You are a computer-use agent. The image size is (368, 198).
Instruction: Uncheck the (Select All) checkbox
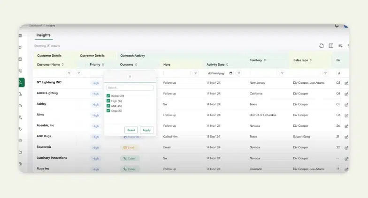tap(108, 96)
